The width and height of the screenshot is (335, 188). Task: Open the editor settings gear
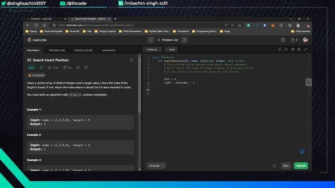[299, 50]
